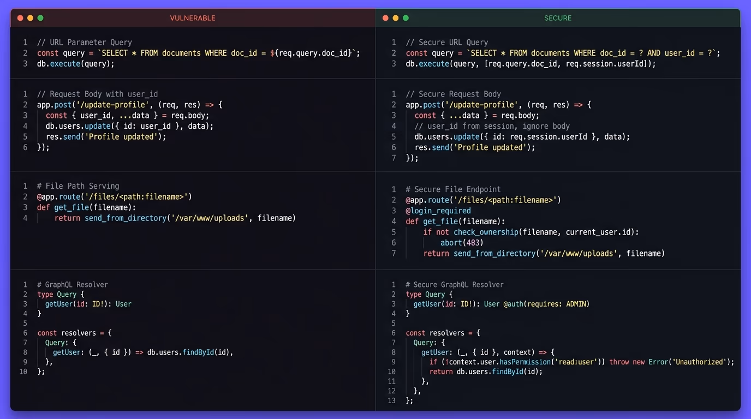Click the '@login_required' decorator line
The image size is (751, 419).
coord(438,211)
